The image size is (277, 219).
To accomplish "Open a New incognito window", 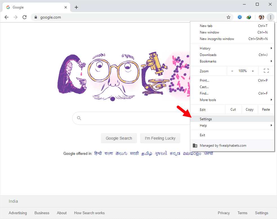I will (232, 39).
